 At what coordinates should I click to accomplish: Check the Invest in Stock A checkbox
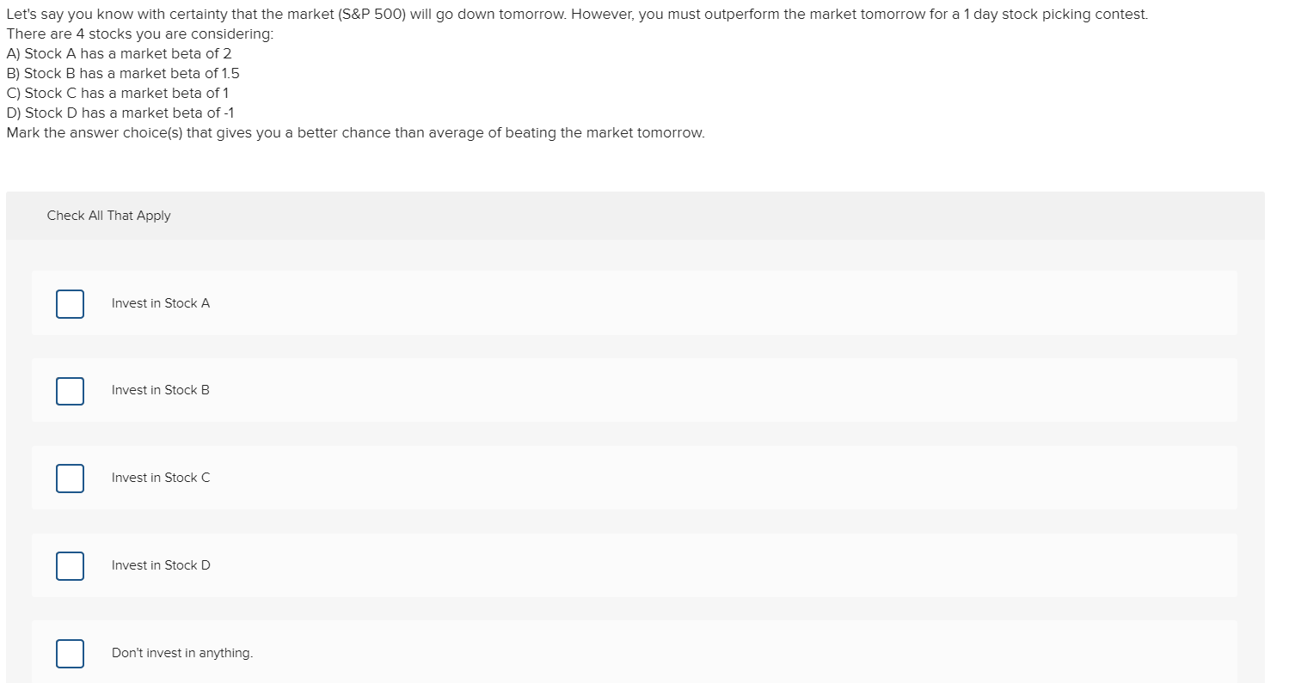click(70, 303)
